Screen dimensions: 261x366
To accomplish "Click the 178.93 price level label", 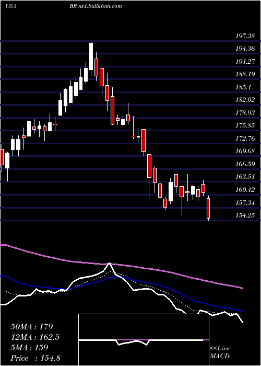I will click(245, 113).
